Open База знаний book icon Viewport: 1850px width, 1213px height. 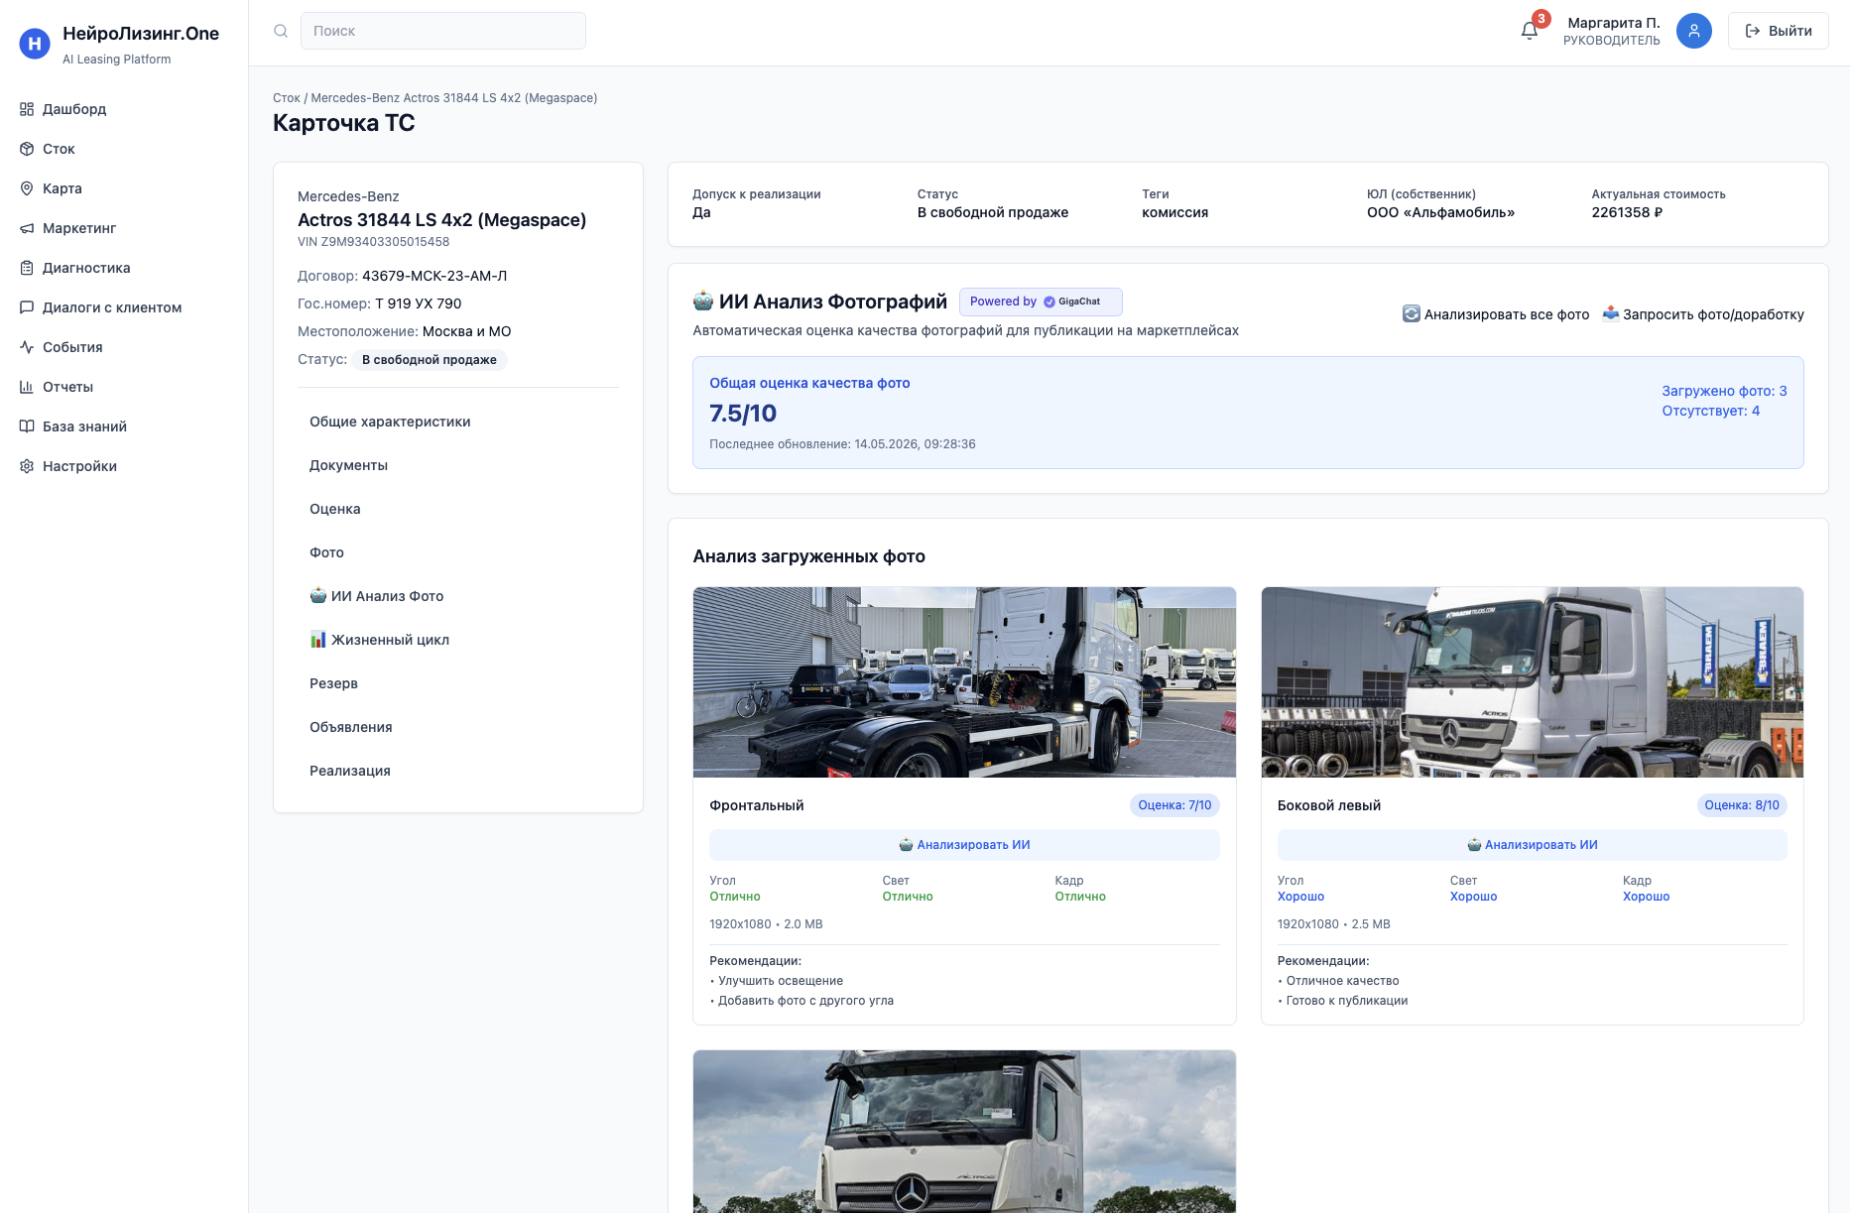pyautogui.click(x=27, y=426)
